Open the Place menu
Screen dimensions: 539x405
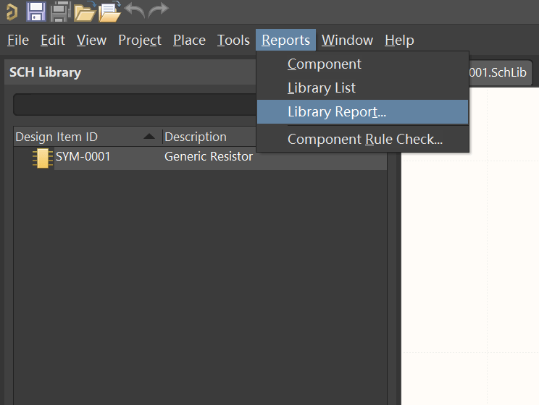189,40
